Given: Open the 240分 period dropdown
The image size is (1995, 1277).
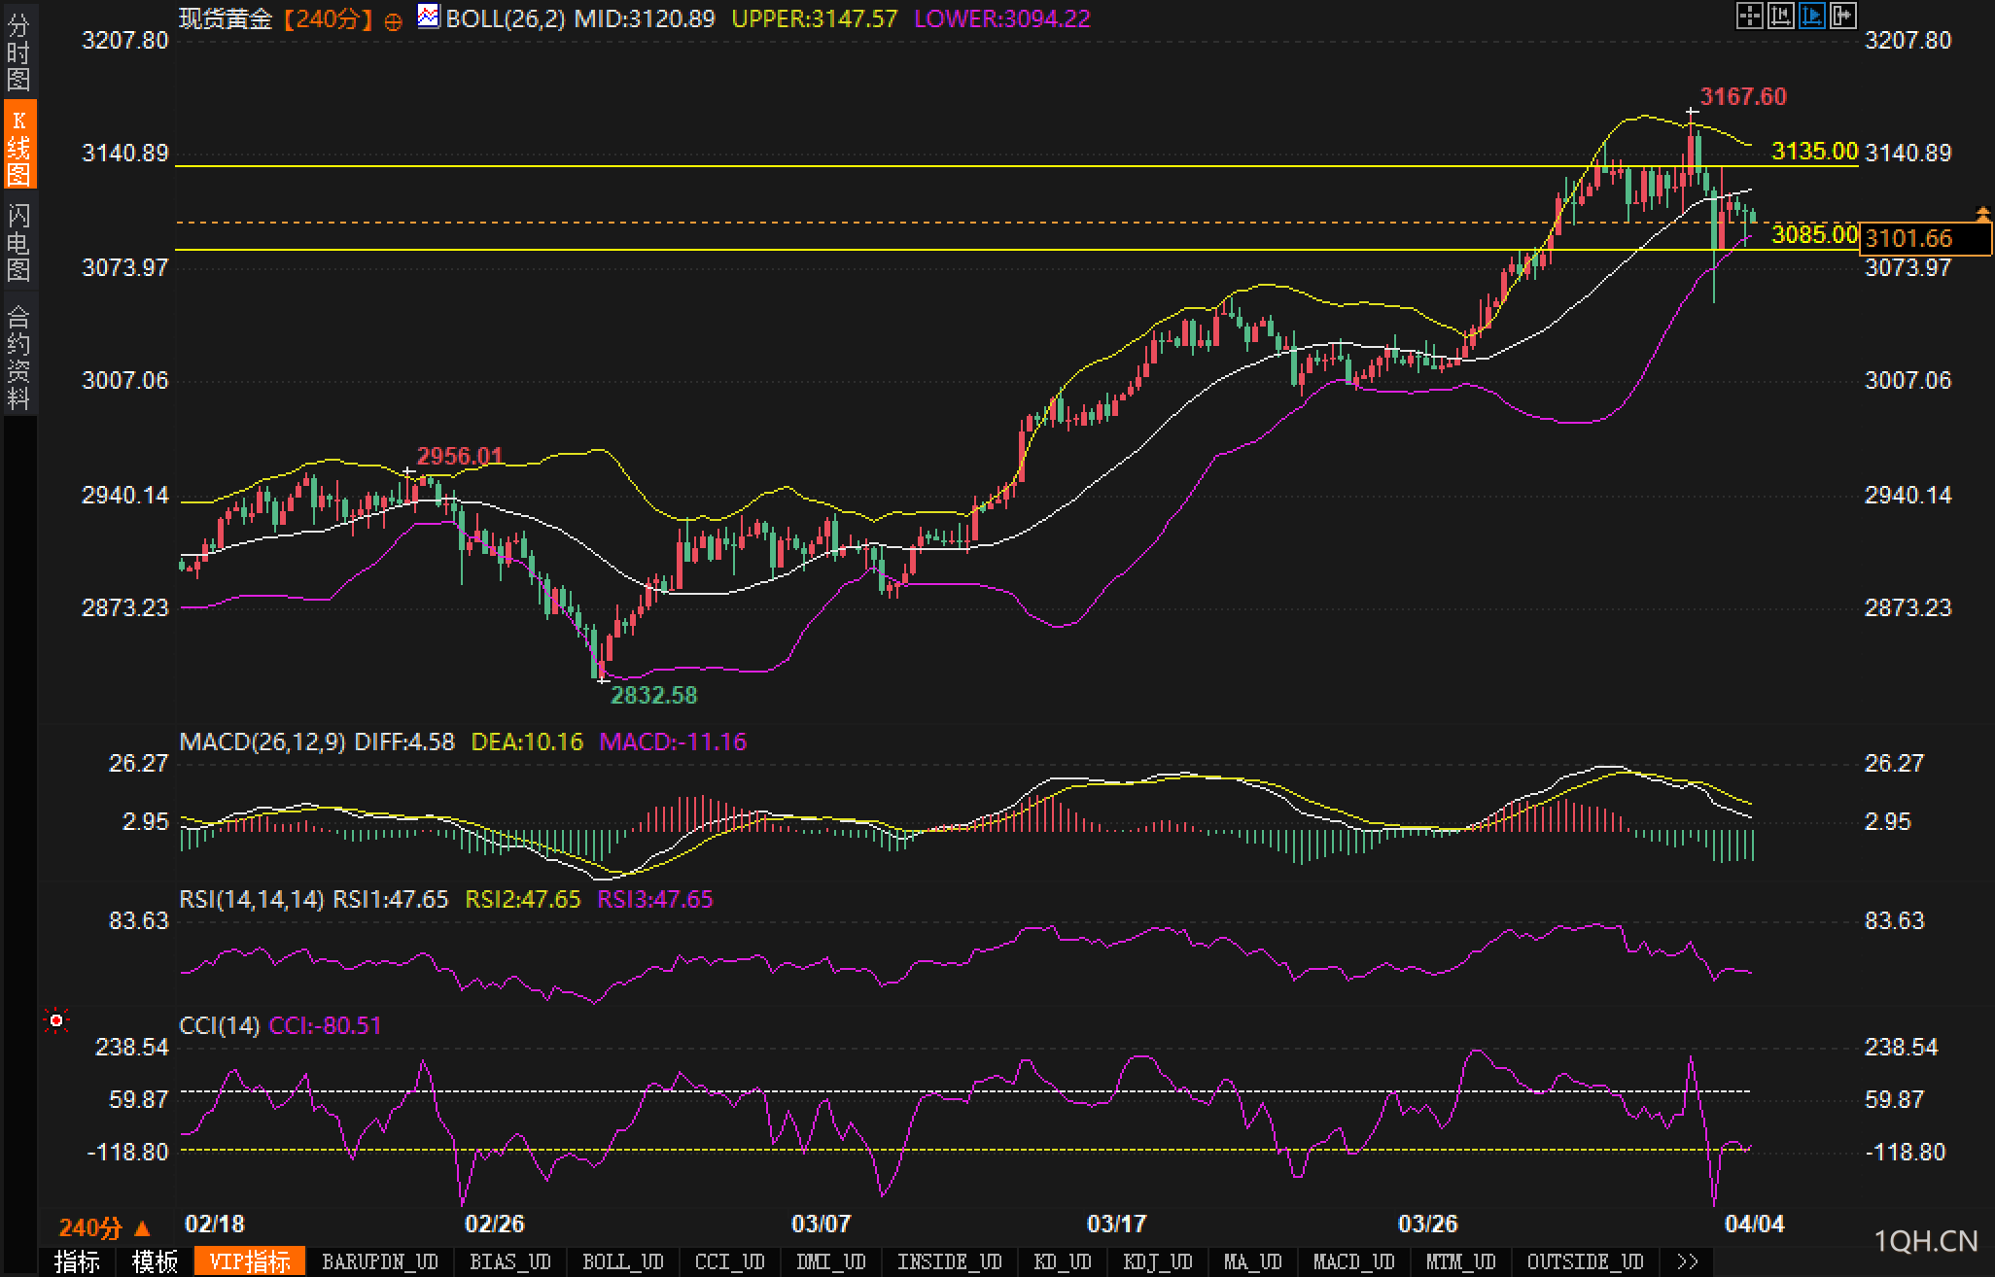Looking at the screenshot, I should (x=105, y=1228).
